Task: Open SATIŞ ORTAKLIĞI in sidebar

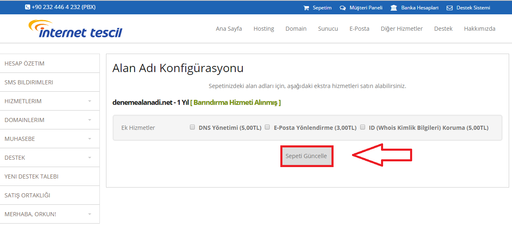Action: tap(50, 195)
